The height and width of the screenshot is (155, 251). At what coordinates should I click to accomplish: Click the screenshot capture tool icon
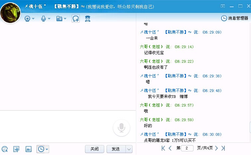point(16,149)
